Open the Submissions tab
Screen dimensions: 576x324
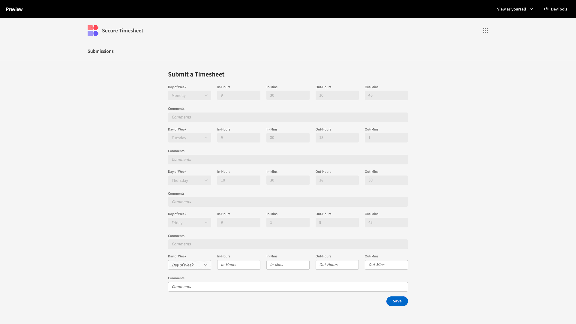click(x=100, y=51)
